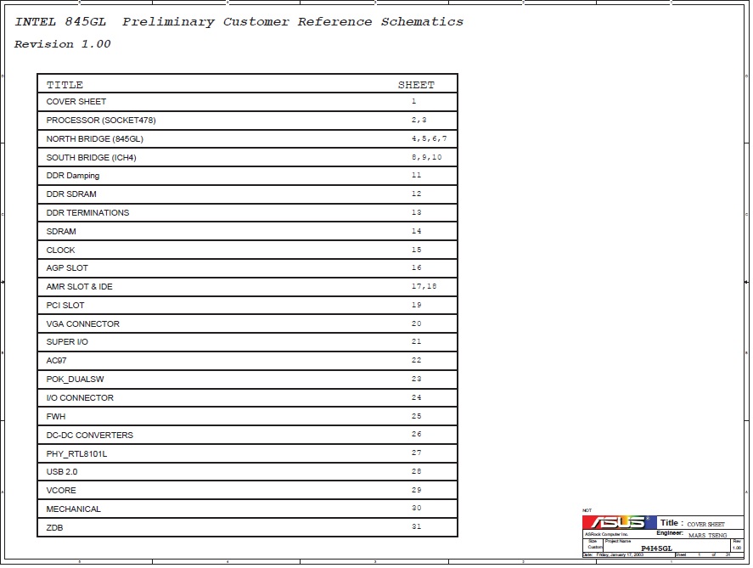Screen dimensions: 753x568
Task: Click the 'Revision 1.00' text
Action: (63, 44)
